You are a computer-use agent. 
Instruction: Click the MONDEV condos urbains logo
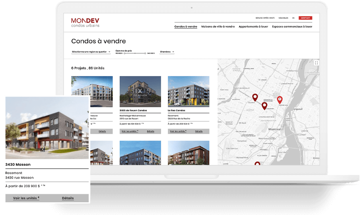click(85, 23)
